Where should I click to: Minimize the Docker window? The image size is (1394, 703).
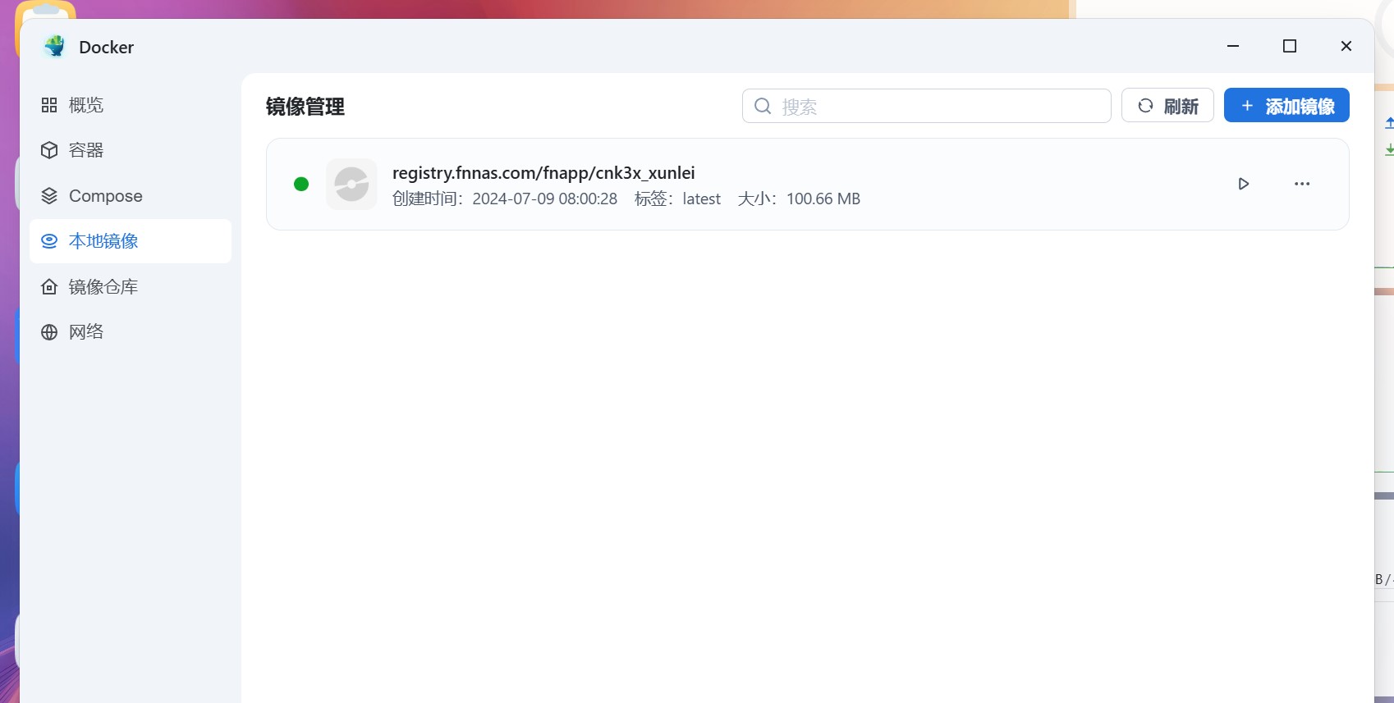[x=1233, y=46]
